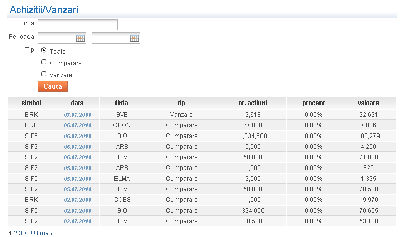
Task: Jump to the Ultima page link
Action: pyautogui.click(x=41, y=233)
